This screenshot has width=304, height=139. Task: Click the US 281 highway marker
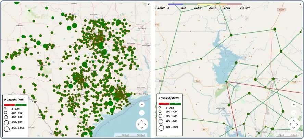coord(281,10)
